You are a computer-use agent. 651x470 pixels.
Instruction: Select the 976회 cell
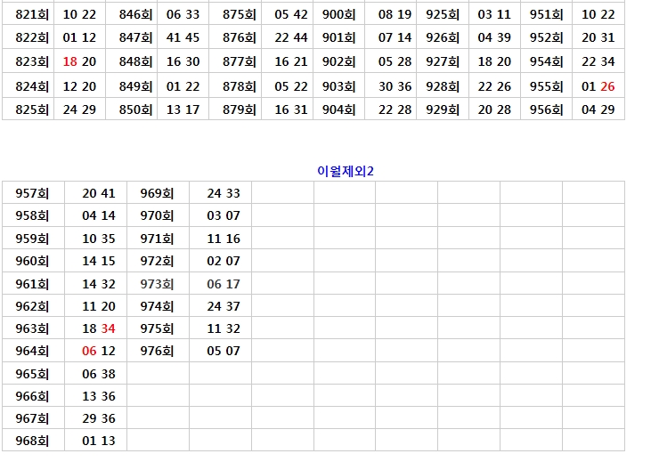pyautogui.click(x=157, y=351)
